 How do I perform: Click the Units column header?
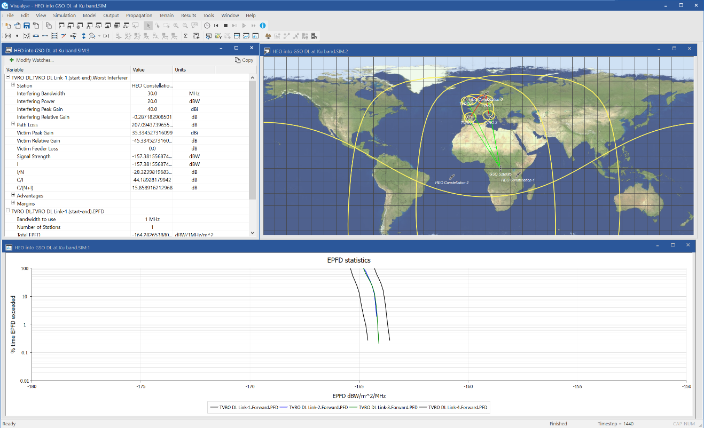[x=194, y=70]
